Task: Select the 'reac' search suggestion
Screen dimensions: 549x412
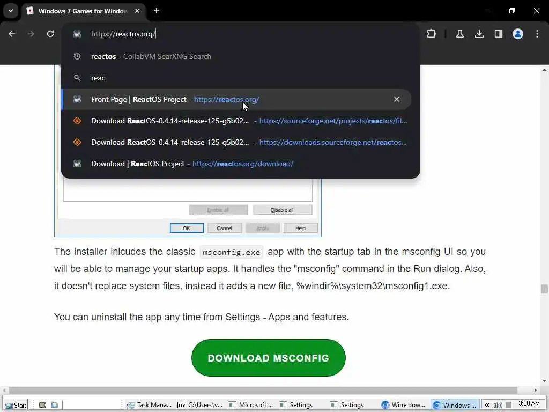Action: 236,78
